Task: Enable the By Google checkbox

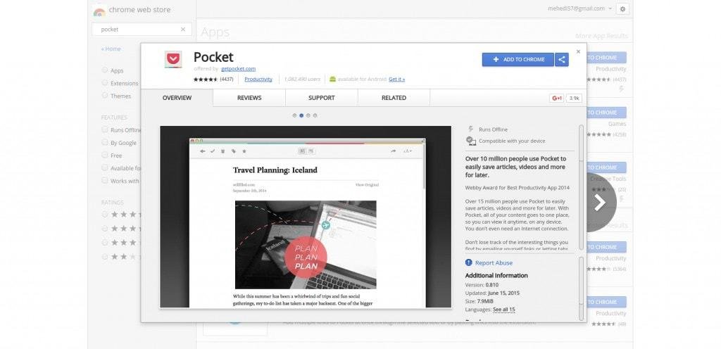Action: (105, 143)
